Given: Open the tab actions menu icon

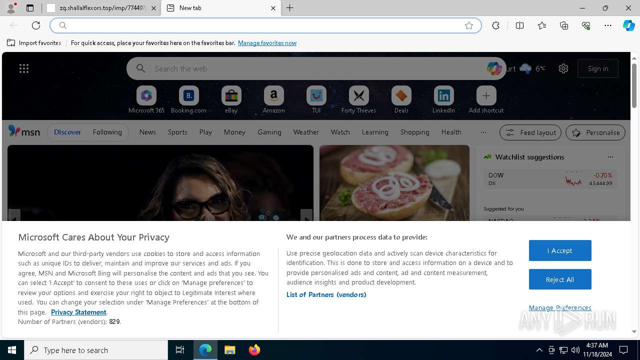Looking at the screenshot, I should tap(30, 8).
